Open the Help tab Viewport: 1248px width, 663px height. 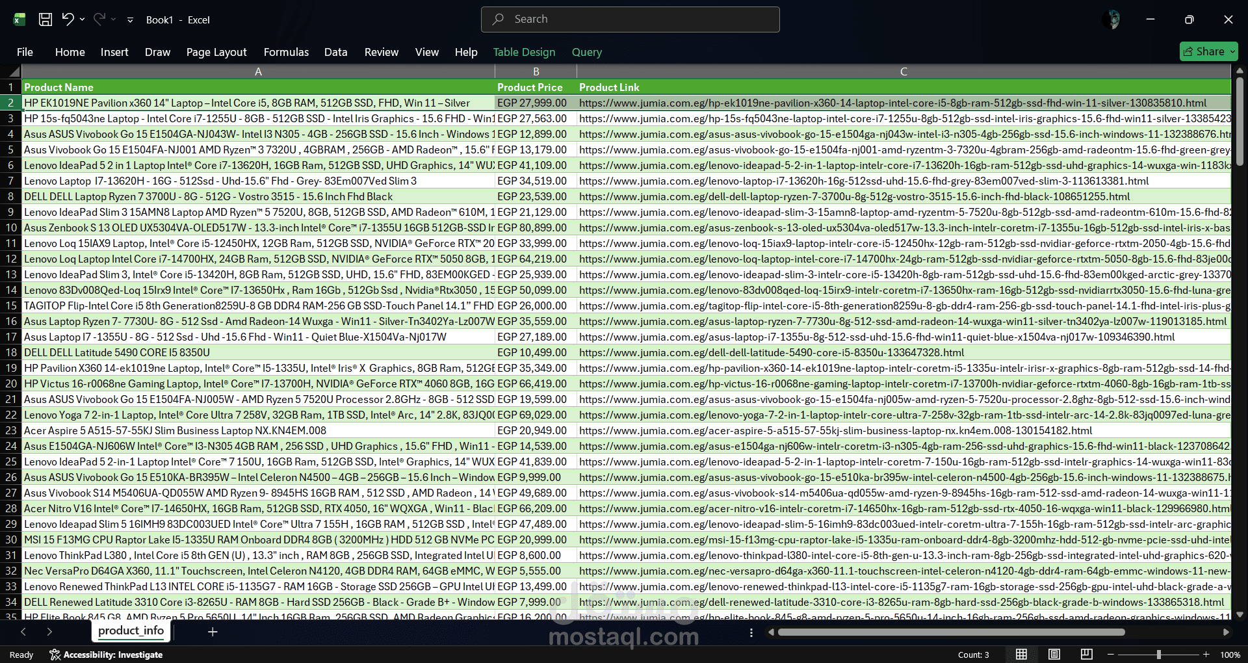pos(466,52)
